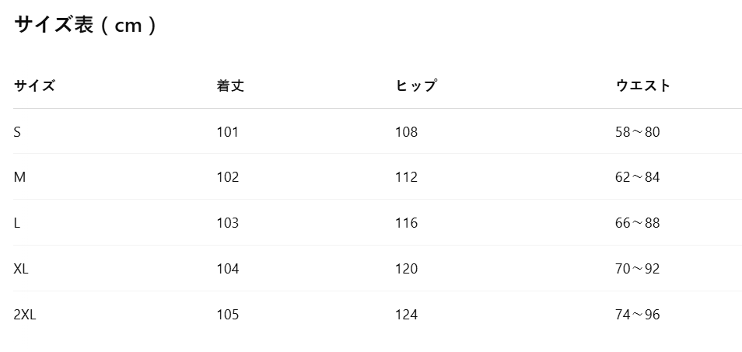
Task: Click the S size row label
Action: [17, 132]
